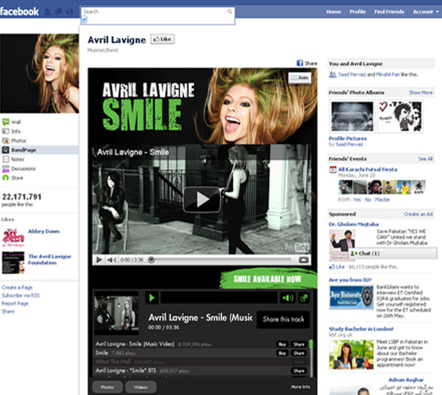Screen dimensions: 442x395
Task: Open All Karachi Futsal Fiesta event
Action: point(368,169)
